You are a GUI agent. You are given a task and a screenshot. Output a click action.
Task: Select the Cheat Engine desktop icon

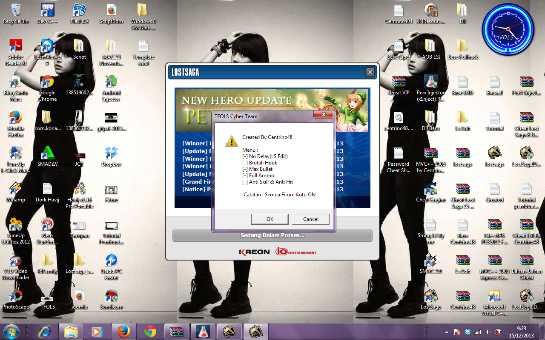coord(431,192)
